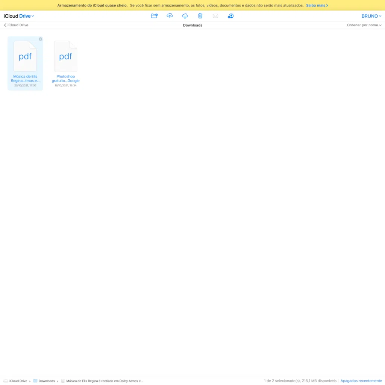This screenshot has width=385, height=385.
Task: Download the selected PDF
Action: 185,16
